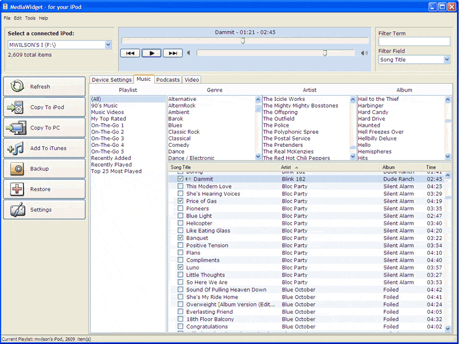This screenshot has height=344, width=459.
Task: Sort songs by the Time column
Action: pos(433,167)
